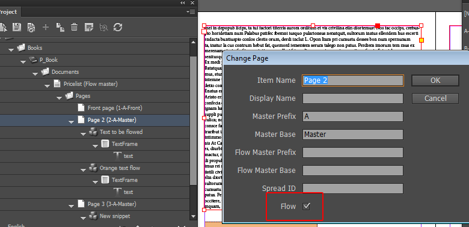The image size is (469, 227).
Task: Click the Master Prefix field containing A
Action: pyautogui.click(x=353, y=117)
